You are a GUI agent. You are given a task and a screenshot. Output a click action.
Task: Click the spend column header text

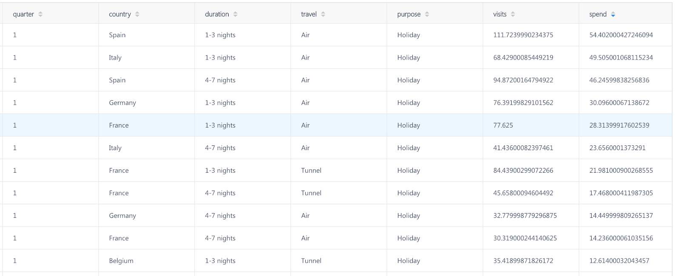[x=598, y=14]
